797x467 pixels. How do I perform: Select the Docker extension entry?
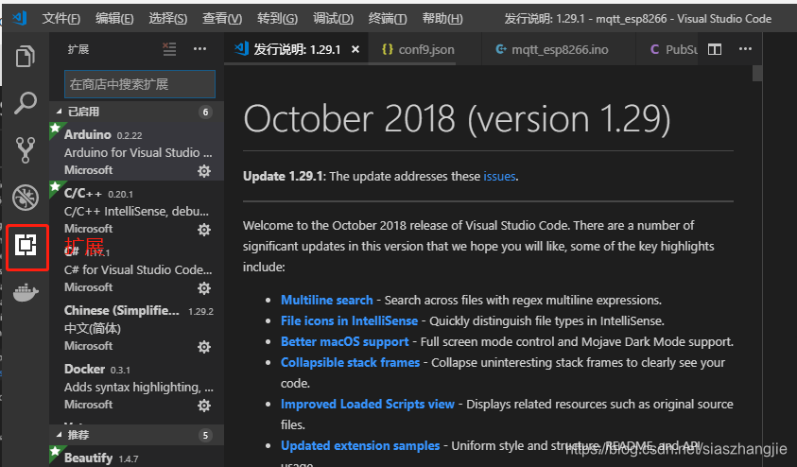[x=136, y=386]
